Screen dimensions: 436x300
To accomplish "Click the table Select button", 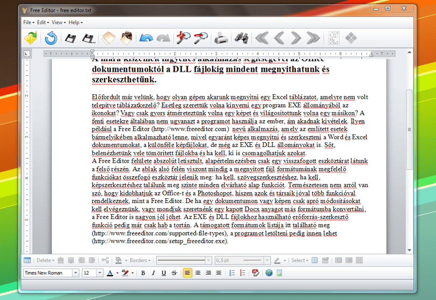I will pyautogui.click(x=300, y=261).
